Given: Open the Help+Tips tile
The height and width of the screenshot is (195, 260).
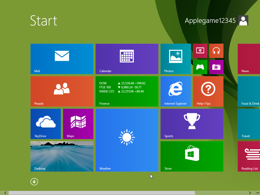Looking at the screenshot, I should (208, 91).
